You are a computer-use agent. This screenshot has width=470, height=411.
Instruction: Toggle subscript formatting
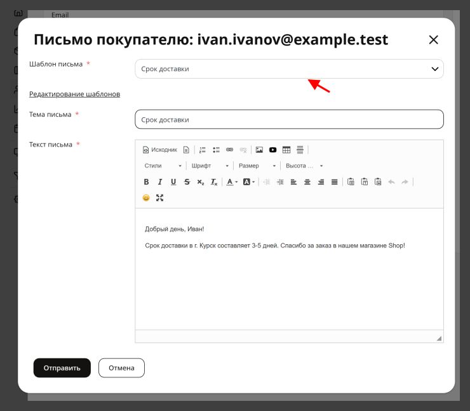click(201, 181)
